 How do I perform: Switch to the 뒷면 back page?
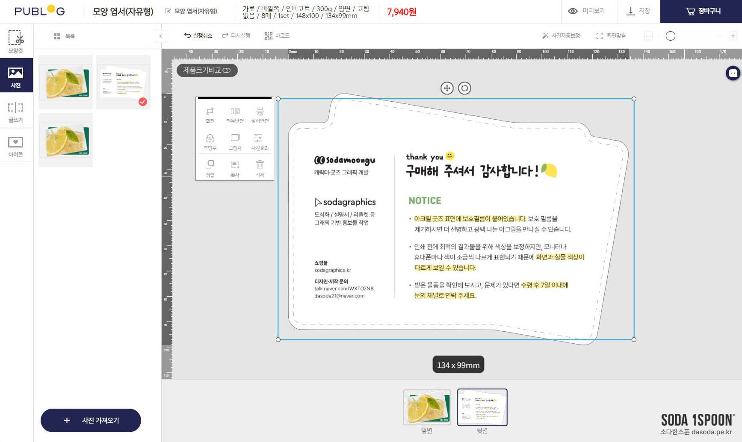point(482,407)
